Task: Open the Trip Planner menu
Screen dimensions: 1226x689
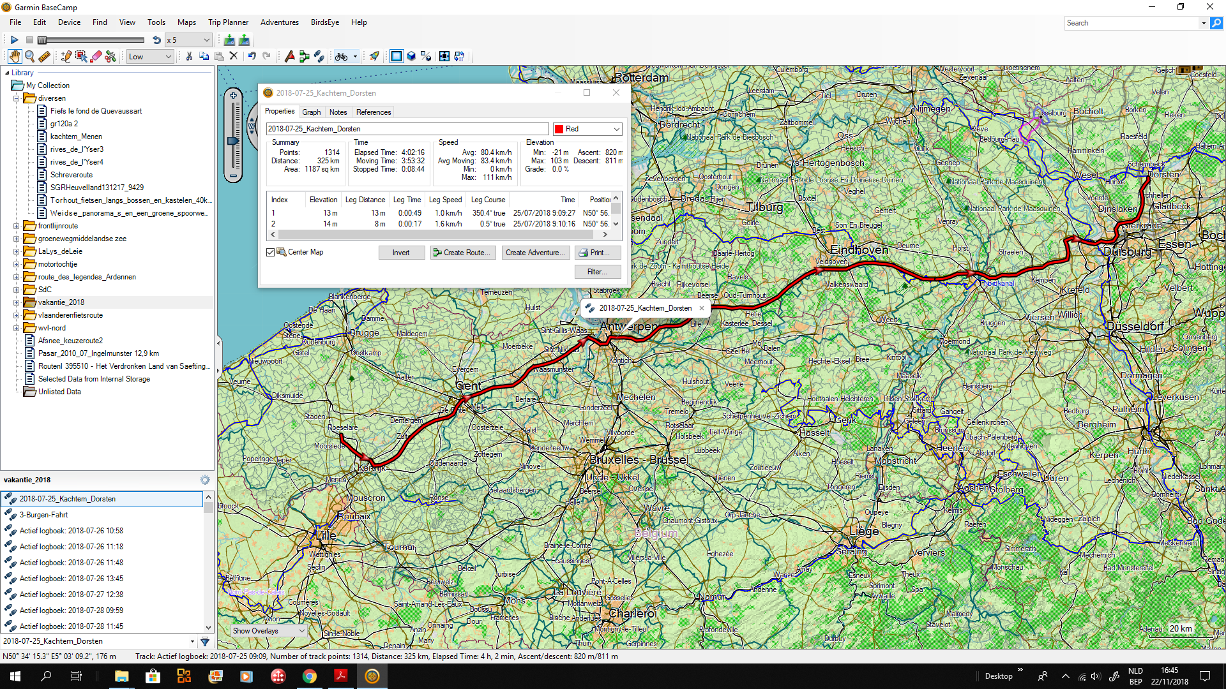Action: 228,22
